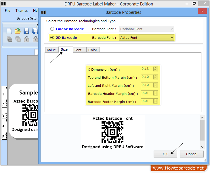Click Send to Back layers icon

[x=18, y=39]
